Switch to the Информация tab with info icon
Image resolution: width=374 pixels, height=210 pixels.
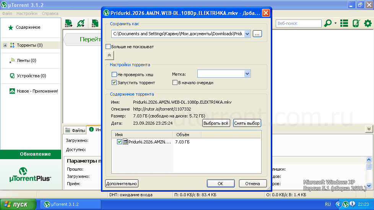(94, 130)
